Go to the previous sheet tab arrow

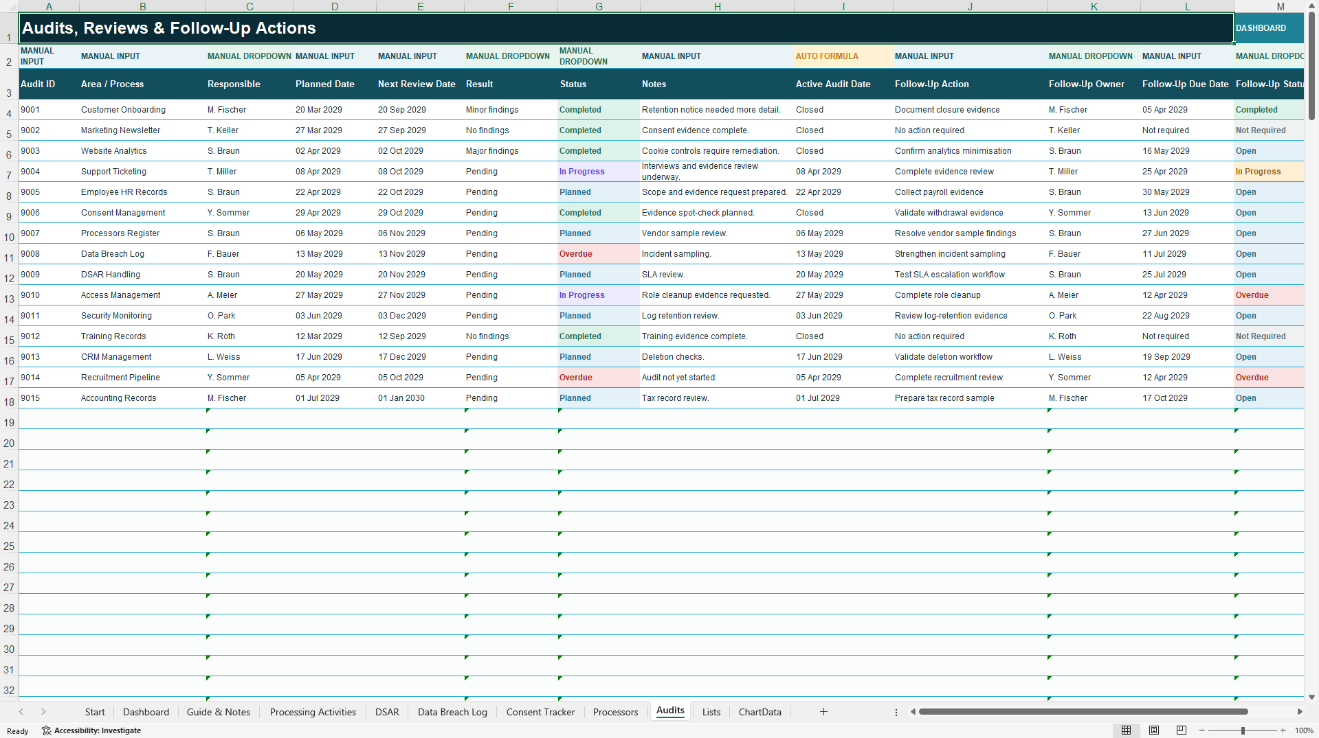tap(21, 712)
